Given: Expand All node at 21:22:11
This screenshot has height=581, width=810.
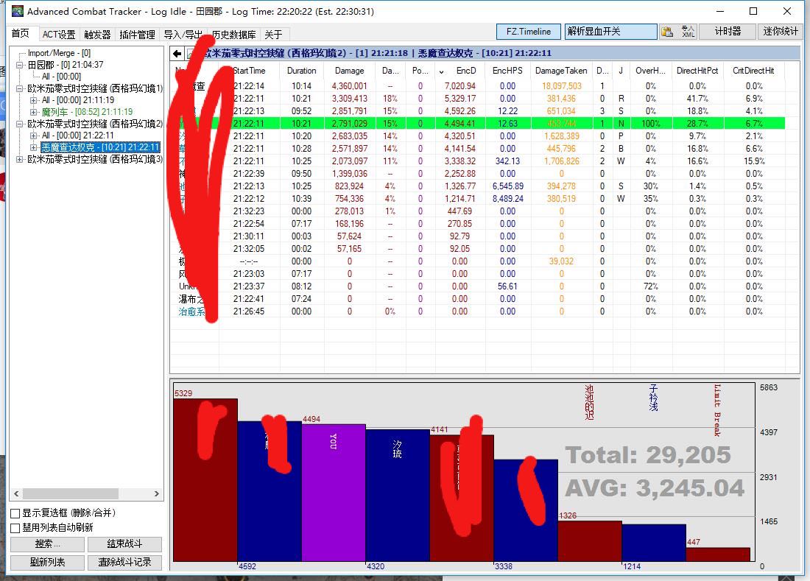Looking at the screenshot, I should coord(34,135).
